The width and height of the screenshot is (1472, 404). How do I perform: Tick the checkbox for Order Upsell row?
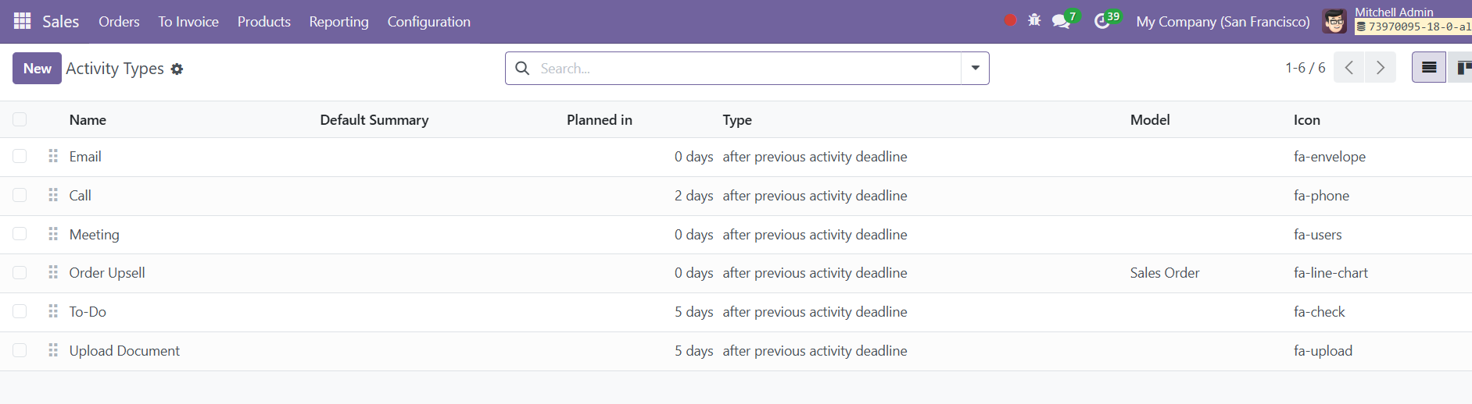point(20,272)
